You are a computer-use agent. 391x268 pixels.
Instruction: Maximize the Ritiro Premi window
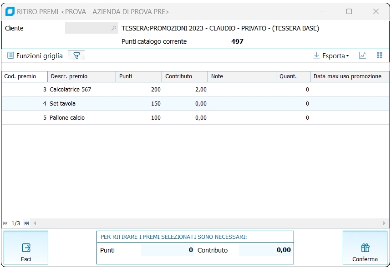pos(349,11)
